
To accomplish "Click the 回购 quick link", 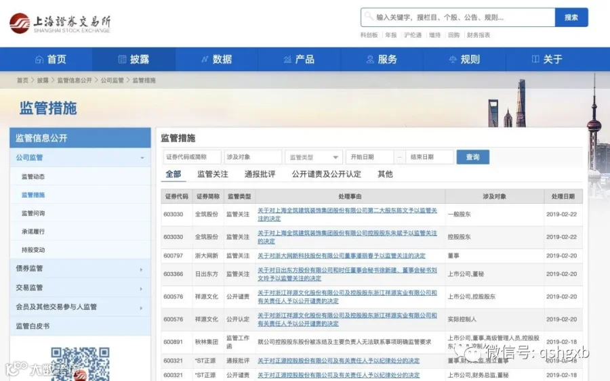I will [x=453, y=35].
